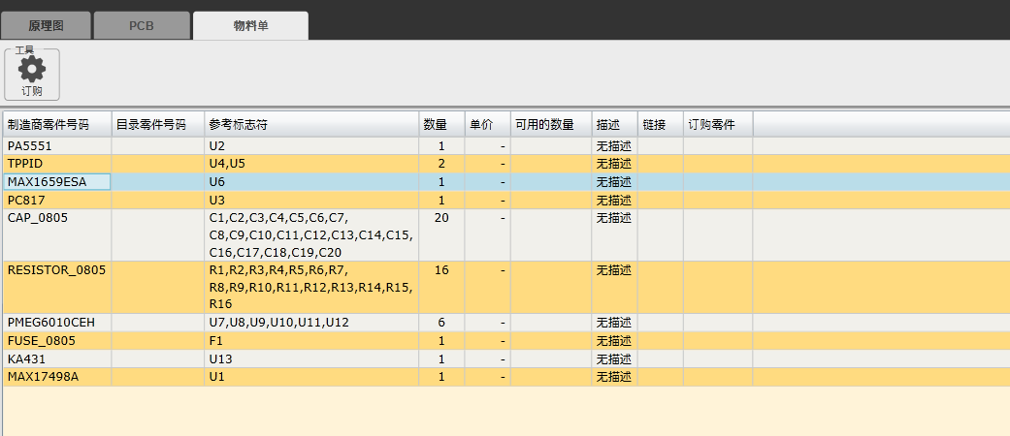Click 无描述 in the KA431 row
Image resolution: width=1010 pixels, height=436 pixels.
coord(614,358)
